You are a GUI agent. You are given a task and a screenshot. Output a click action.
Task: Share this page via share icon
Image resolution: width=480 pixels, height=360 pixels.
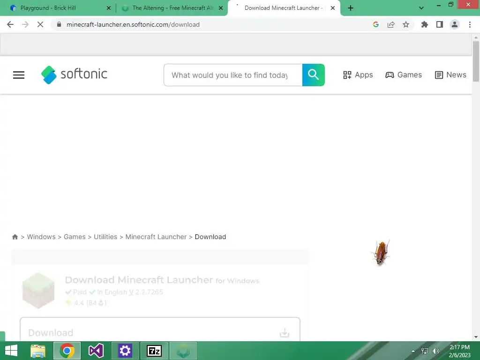tap(391, 24)
